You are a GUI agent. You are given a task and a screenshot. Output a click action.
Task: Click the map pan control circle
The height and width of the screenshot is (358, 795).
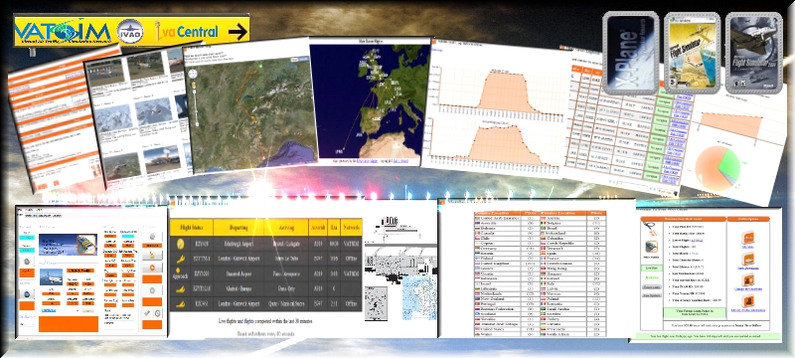coord(193,74)
